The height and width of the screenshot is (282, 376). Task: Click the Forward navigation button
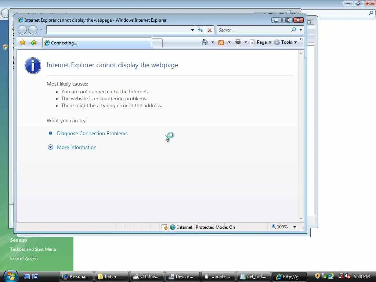[33, 30]
